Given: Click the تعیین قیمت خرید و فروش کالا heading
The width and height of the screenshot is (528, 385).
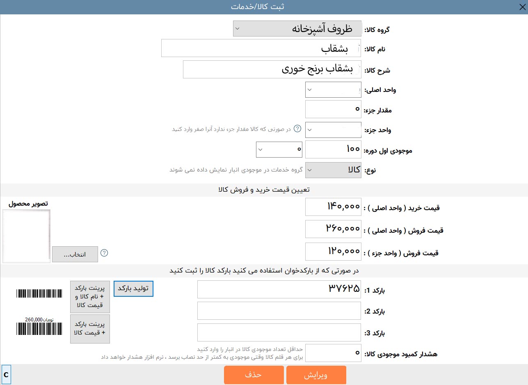Looking at the screenshot, I should [x=264, y=190].
